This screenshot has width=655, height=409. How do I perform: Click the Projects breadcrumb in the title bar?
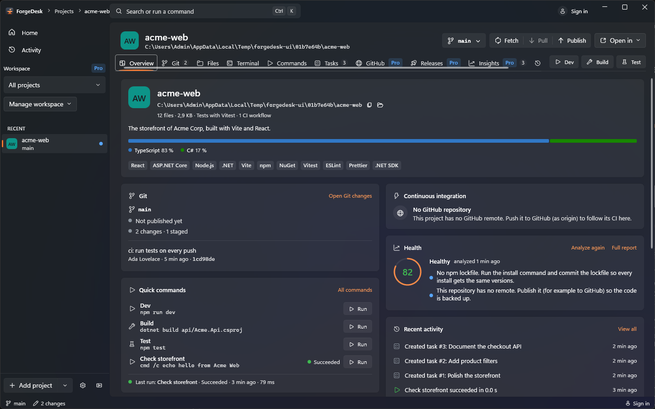coord(64,11)
